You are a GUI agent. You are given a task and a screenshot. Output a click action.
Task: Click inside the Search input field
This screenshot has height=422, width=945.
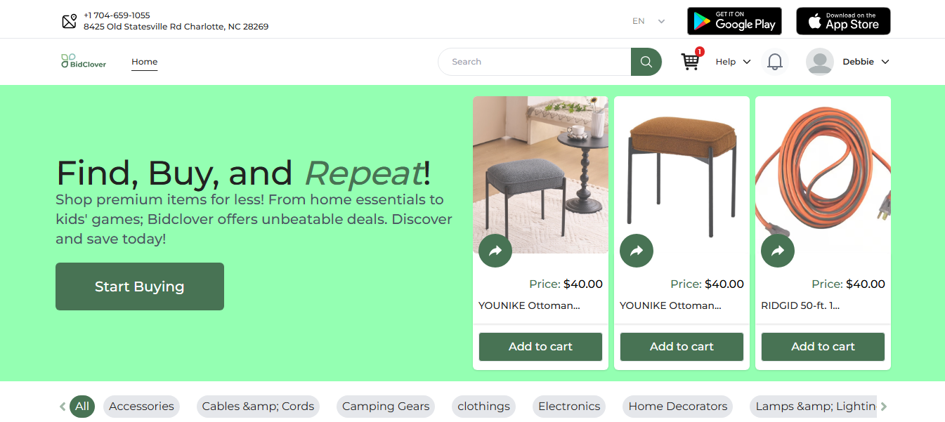tap(535, 62)
